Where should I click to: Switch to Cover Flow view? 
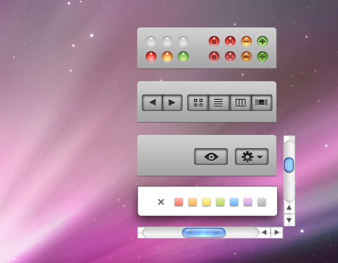coord(262,103)
